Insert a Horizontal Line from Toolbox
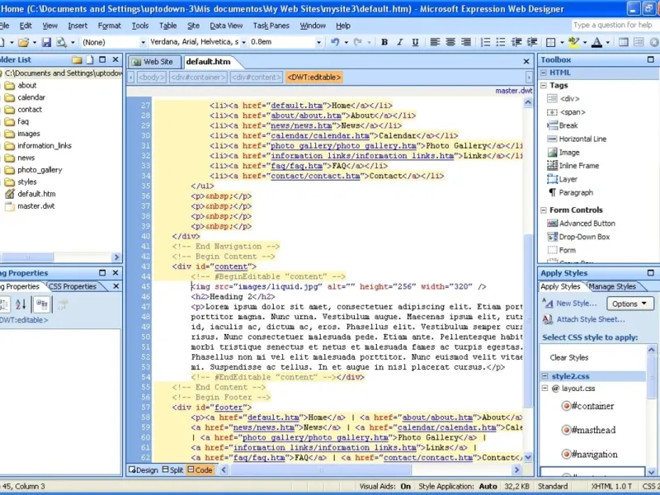 click(577, 139)
